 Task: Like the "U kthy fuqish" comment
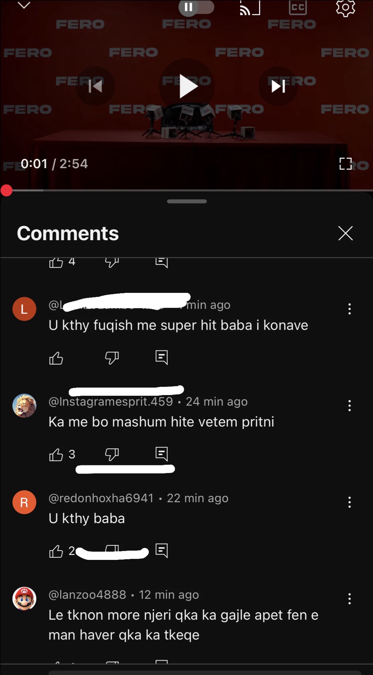(x=56, y=358)
